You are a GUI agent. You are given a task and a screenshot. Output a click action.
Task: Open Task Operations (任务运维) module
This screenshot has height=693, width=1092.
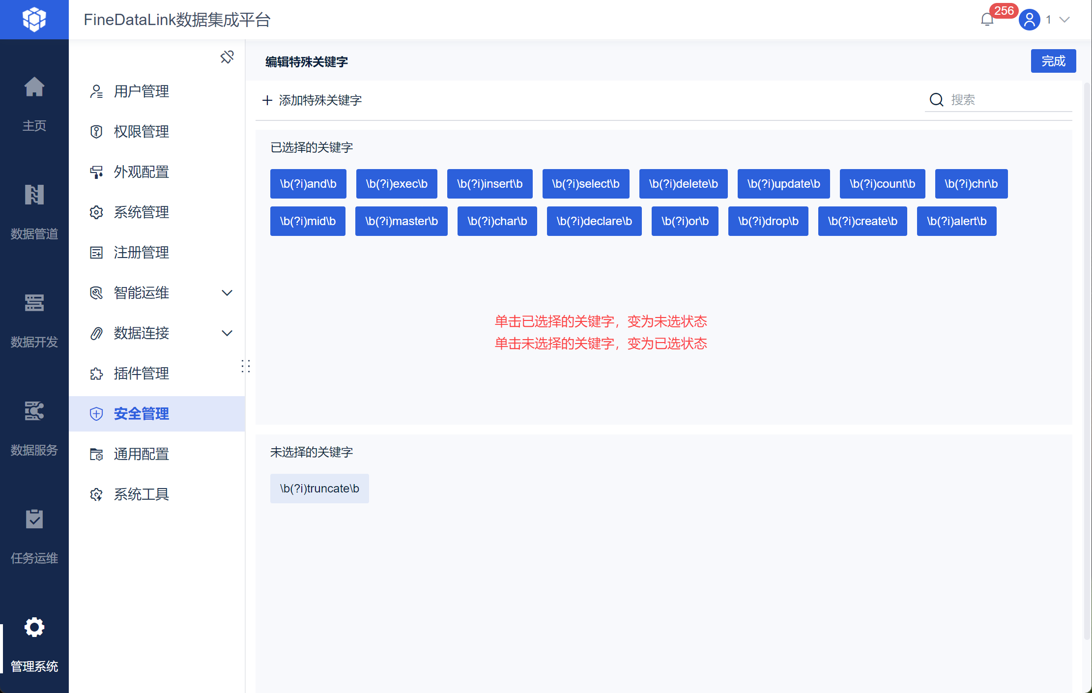pos(34,520)
